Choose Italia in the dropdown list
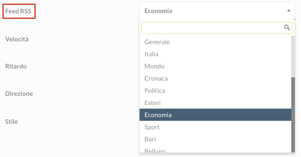This screenshot has height=157, width=301. point(215,54)
